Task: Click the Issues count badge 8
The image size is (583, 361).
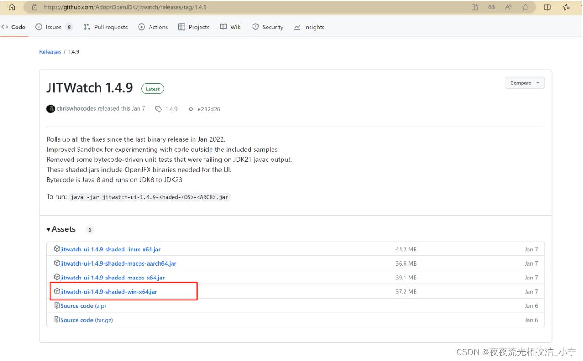Action: pos(69,27)
